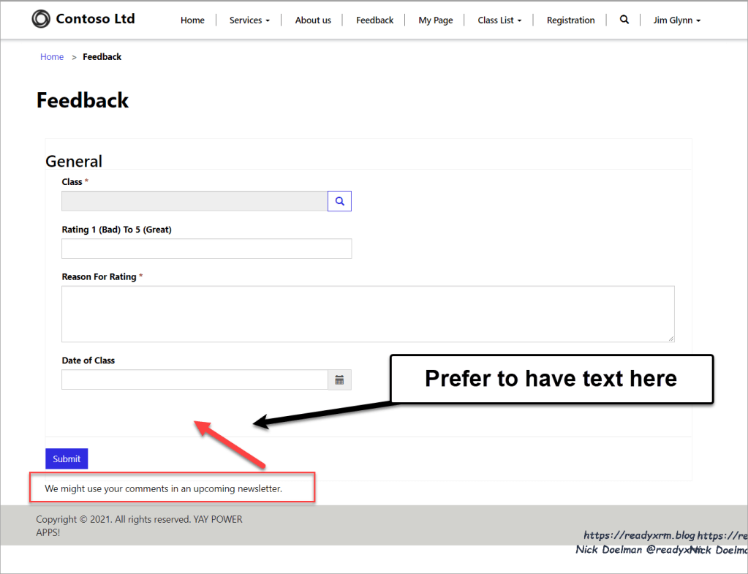748x574 pixels.
Task: Focus the Rating 1 to 5 field
Action: (x=206, y=249)
